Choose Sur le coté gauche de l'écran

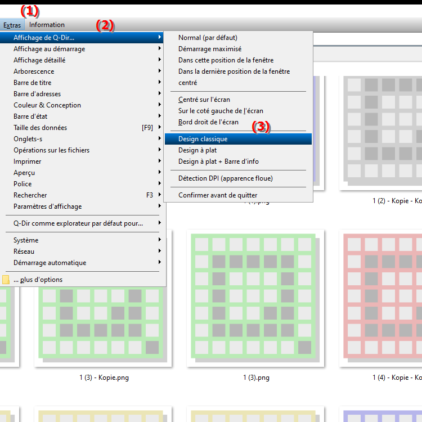point(238,111)
